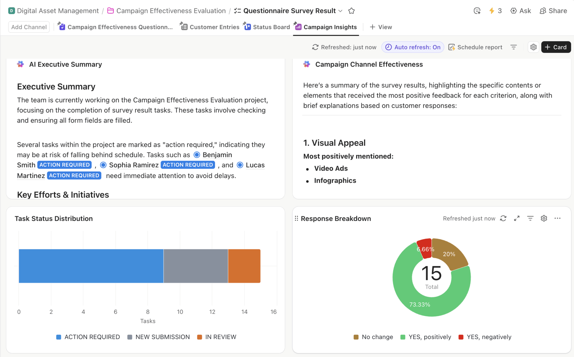Open Ask AI assistant
The width and height of the screenshot is (574, 357).
point(521,10)
